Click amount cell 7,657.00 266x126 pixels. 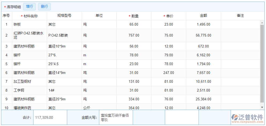pos(203,73)
